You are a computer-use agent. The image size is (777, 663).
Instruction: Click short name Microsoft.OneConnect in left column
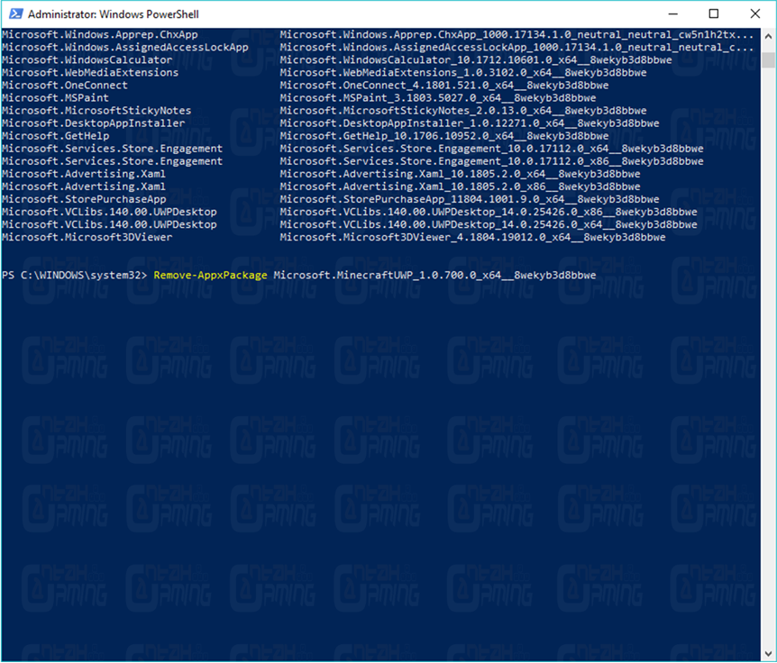tap(64, 86)
